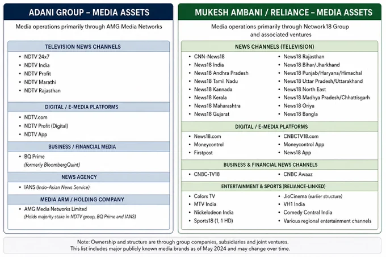The height and width of the screenshot is (257, 386).
Task: Click the Mukesh Ambani / Reliance – Media Assets title
Action: [283, 12]
